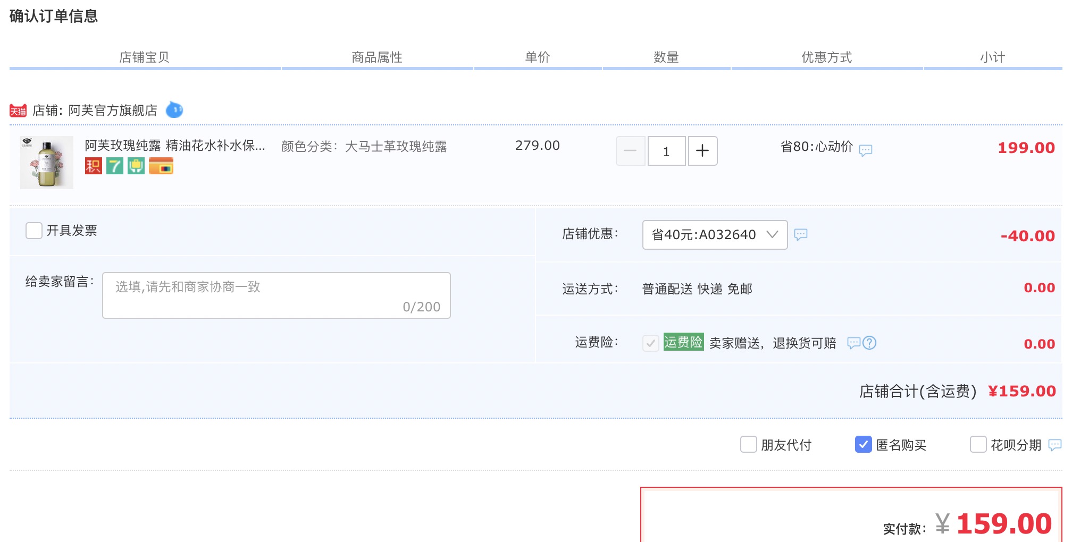Click the 普通配送 快递 免邮 shipping text
This screenshot has width=1072, height=542.
[x=698, y=289]
